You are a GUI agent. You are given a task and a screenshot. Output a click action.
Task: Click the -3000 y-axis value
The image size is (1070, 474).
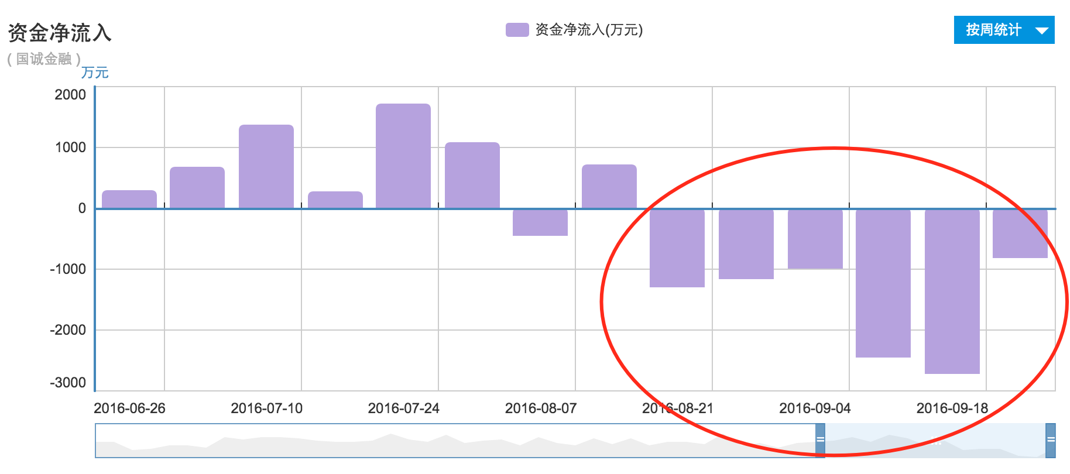[68, 383]
